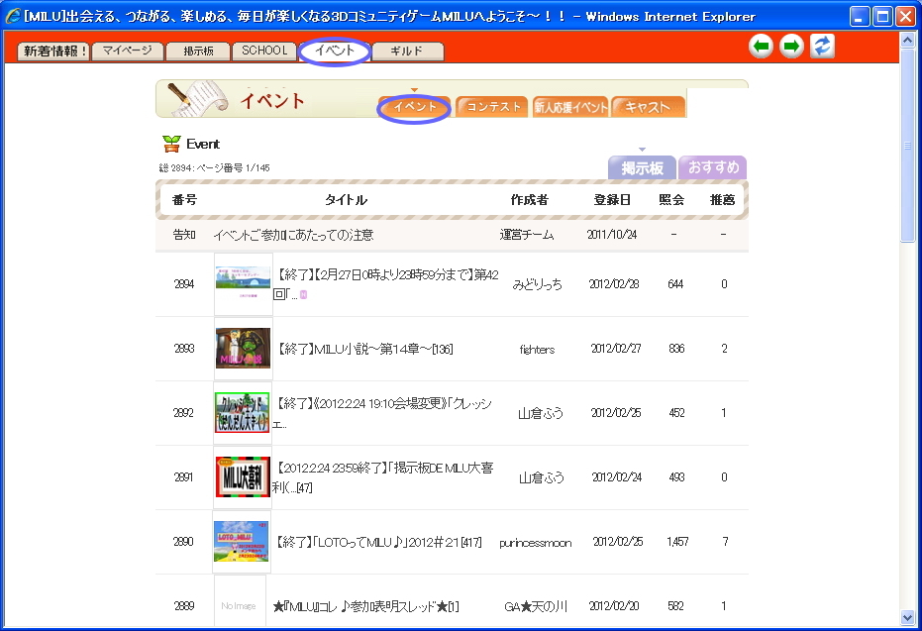Select the SCHOOL tab
Screen dimensions: 922x631
tap(264, 52)
